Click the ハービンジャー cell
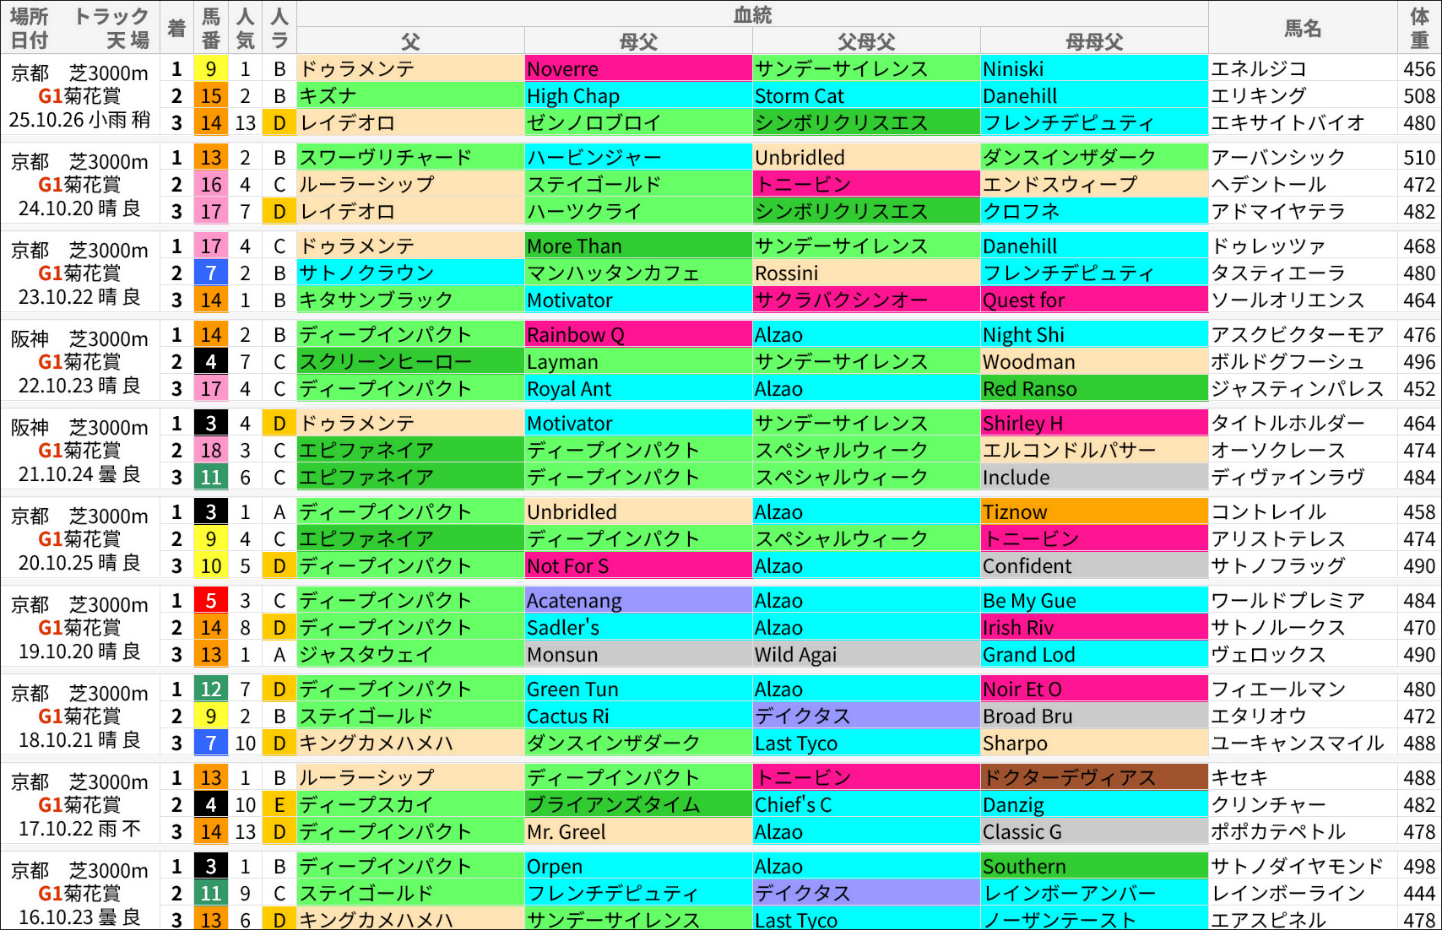The height and width of the screenshot is (930, 1442). click(638, 158)
